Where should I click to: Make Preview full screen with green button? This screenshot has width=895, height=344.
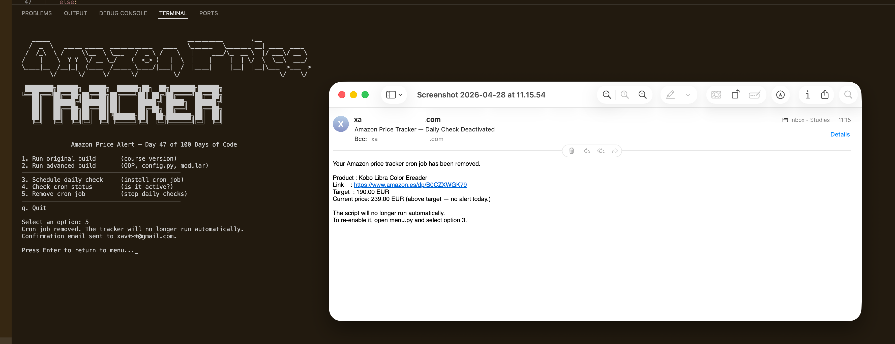point(365,95)
